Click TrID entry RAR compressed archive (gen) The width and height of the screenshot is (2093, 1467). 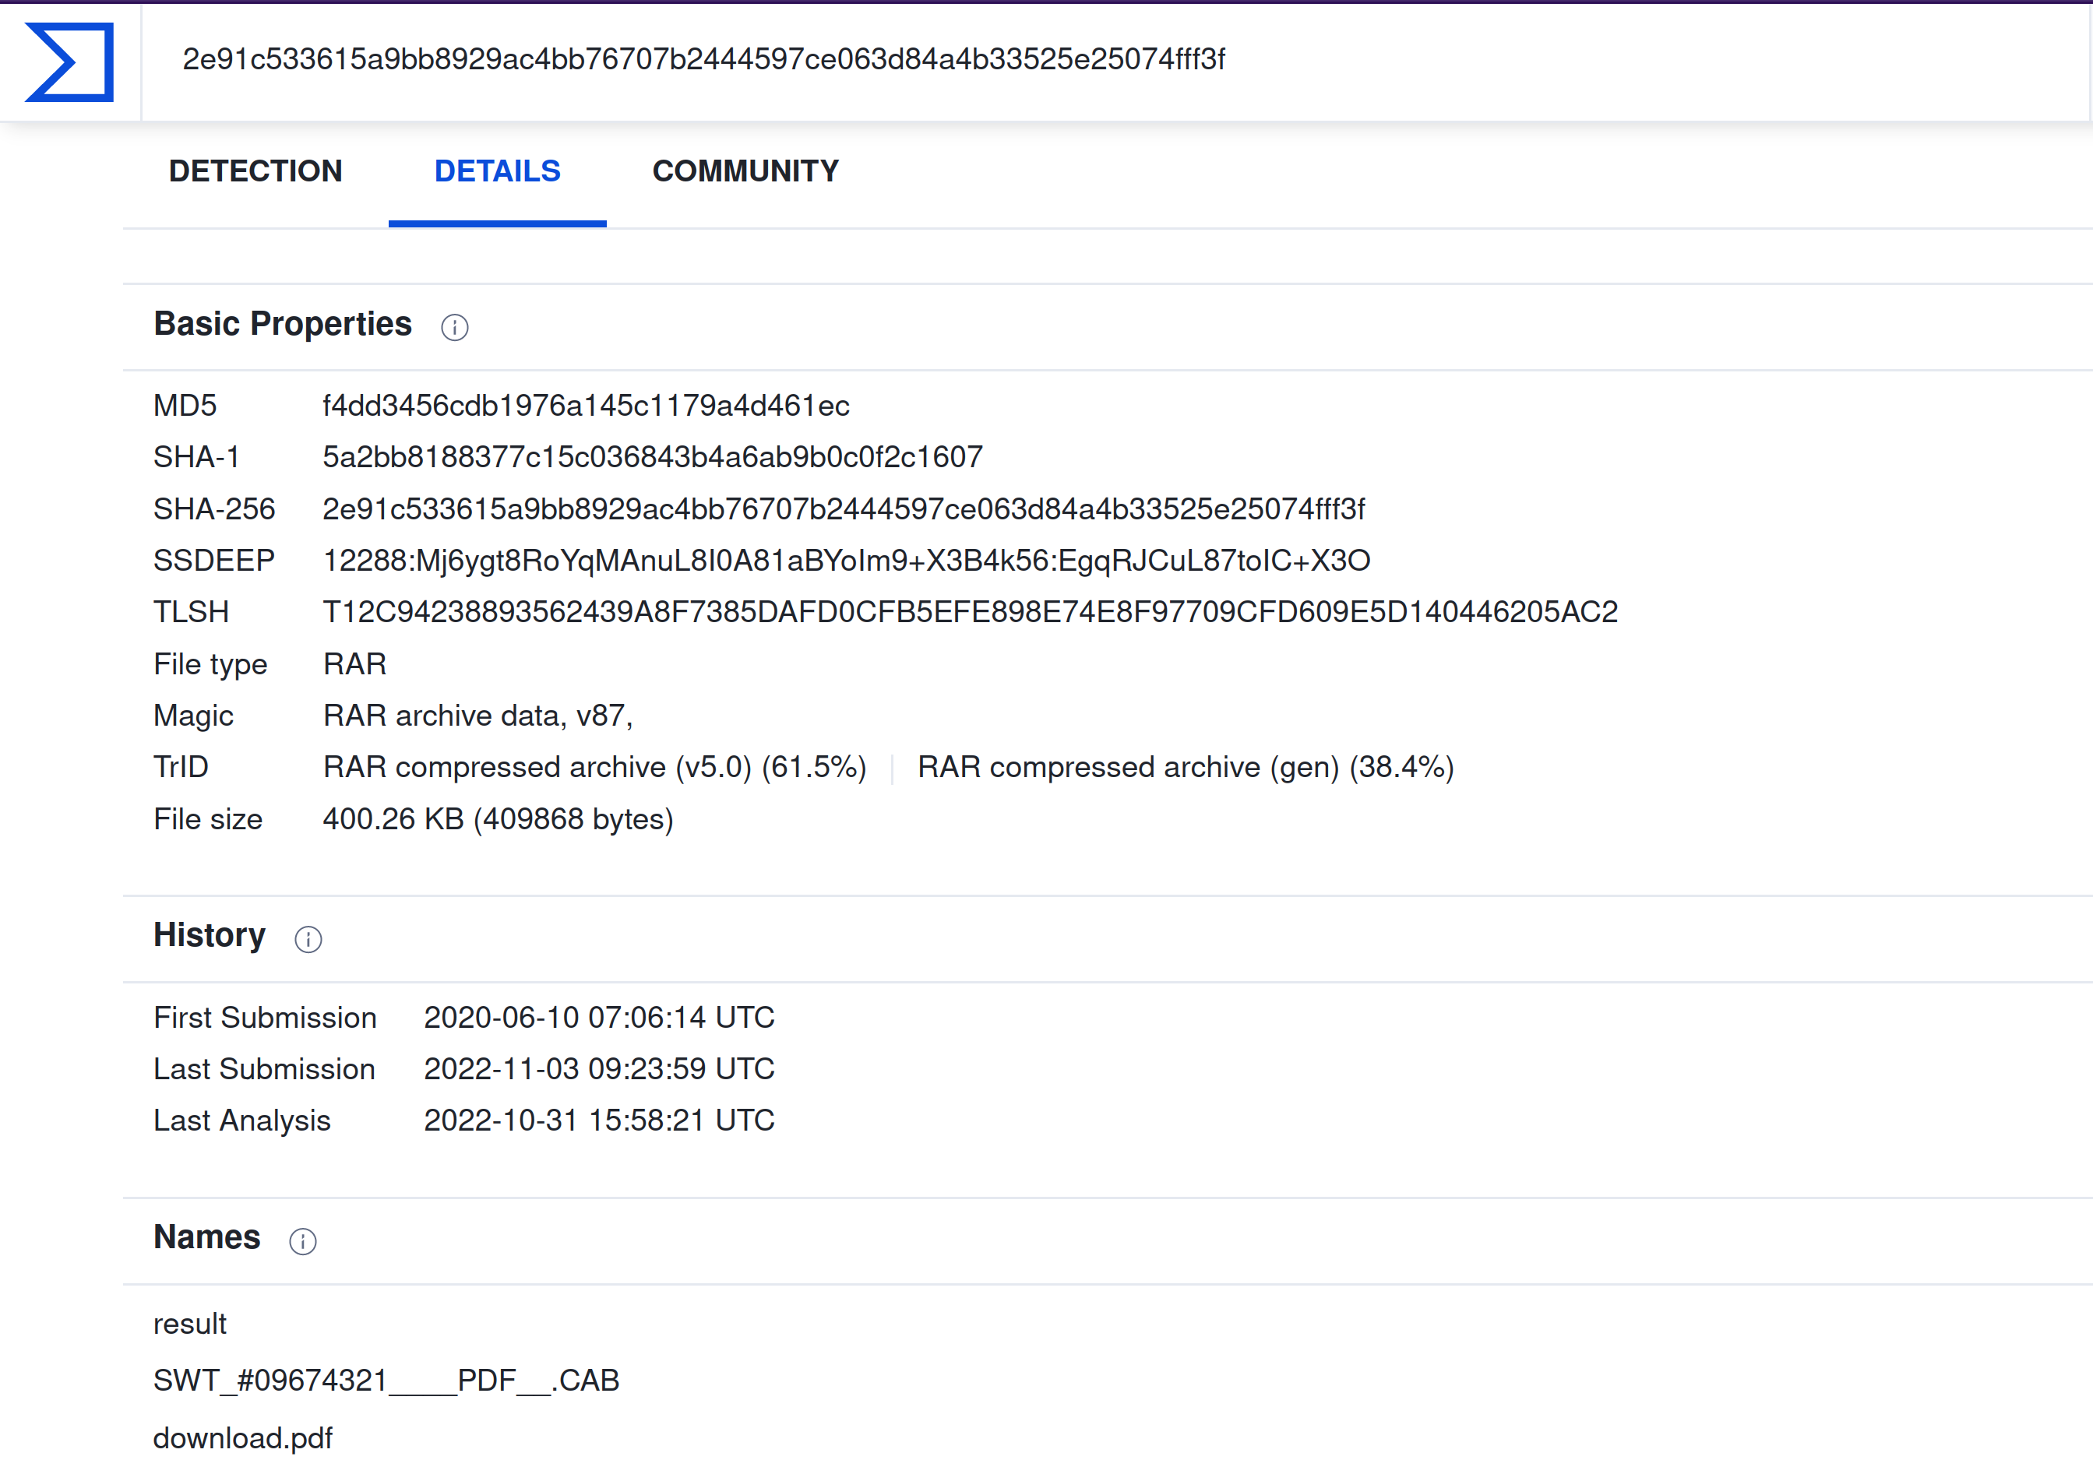coord(1185,767)
